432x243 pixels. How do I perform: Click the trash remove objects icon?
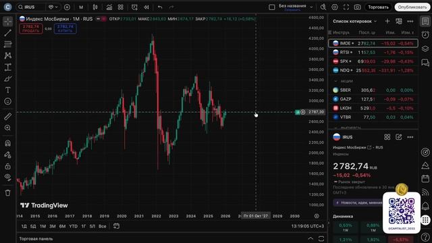click(x=7, y=193)
